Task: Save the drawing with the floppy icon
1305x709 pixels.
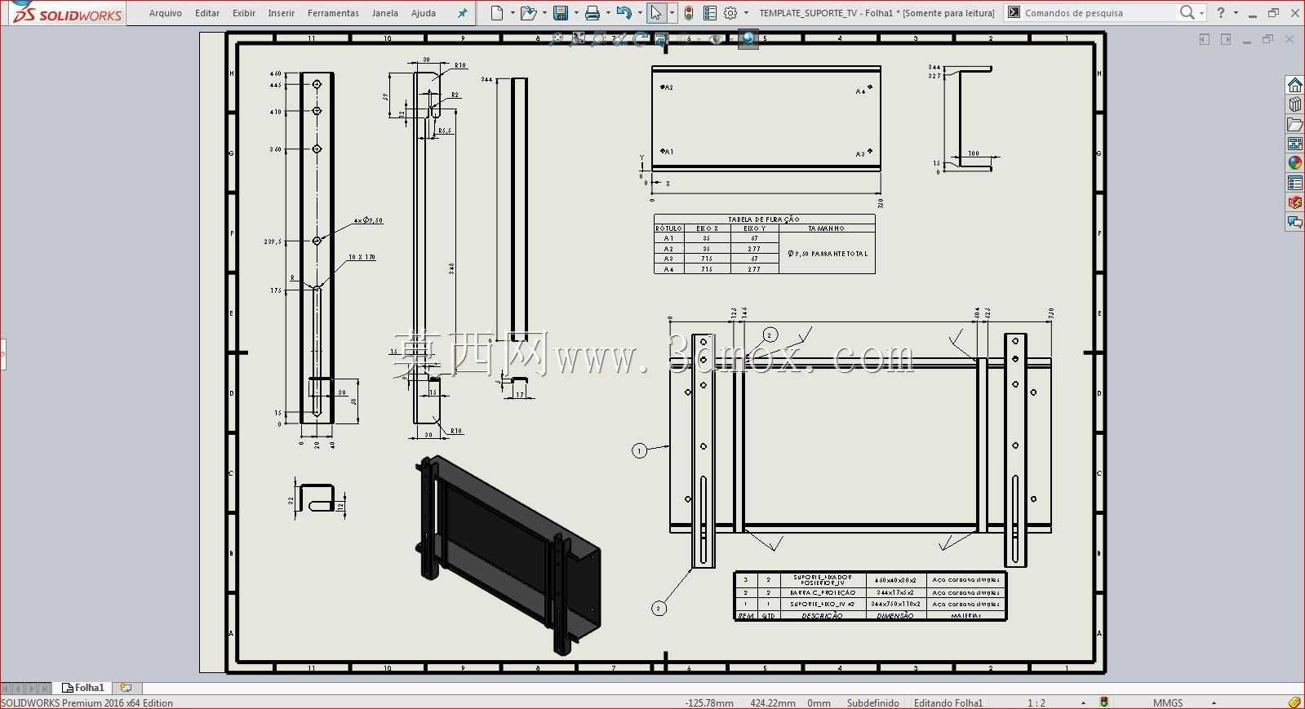Action: pyautogui.click(x=561, y=13)
